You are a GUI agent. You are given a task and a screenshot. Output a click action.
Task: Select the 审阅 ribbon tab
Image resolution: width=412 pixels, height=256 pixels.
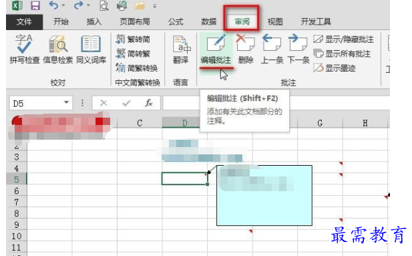242,22
